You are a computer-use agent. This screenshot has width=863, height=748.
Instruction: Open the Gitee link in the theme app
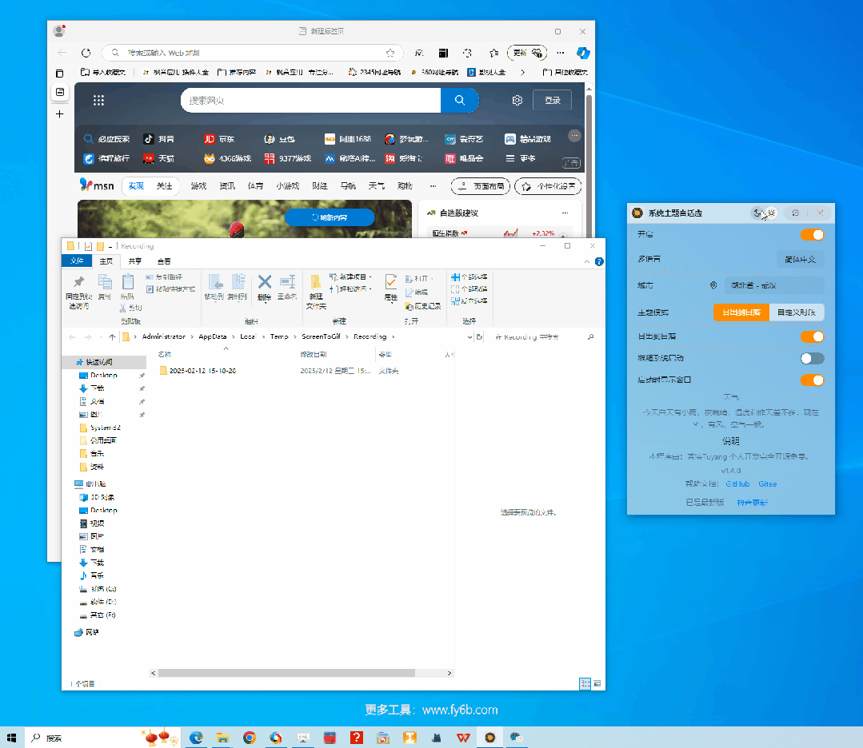(x=767, y=483)
